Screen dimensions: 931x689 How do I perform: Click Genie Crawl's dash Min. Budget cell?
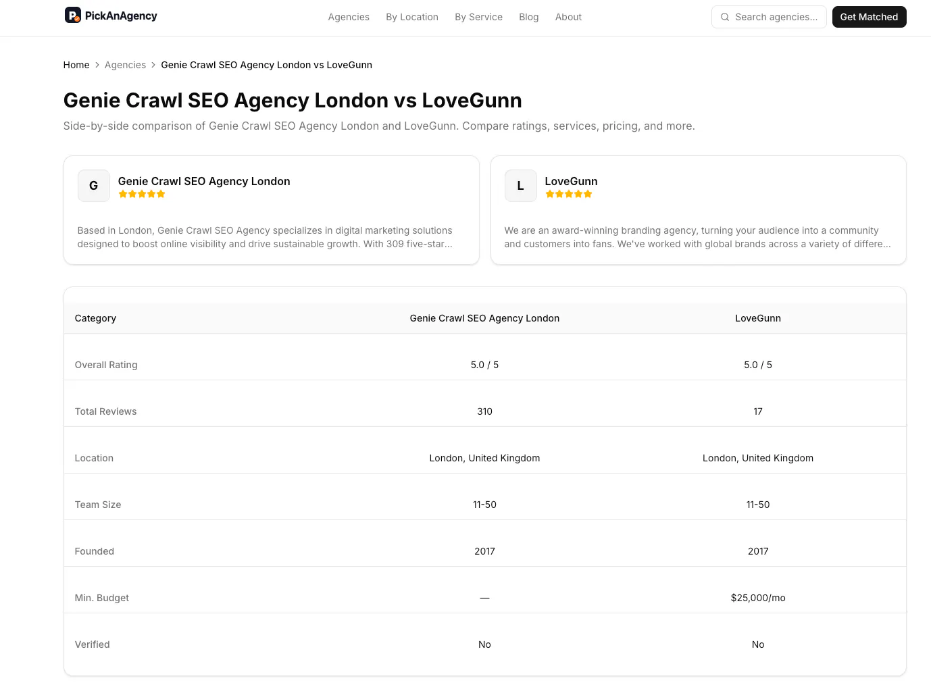pos(484,598)
